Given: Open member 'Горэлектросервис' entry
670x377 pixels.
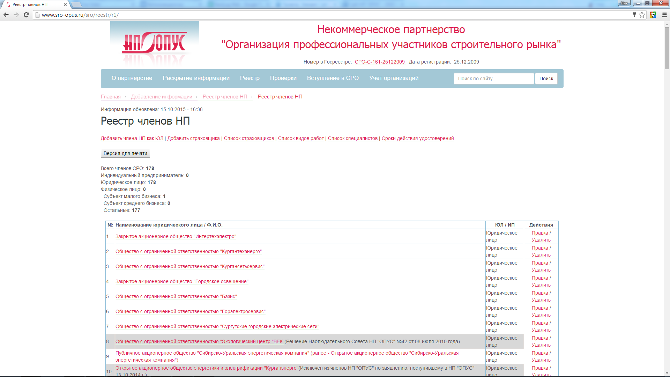Looking at the screenshot, I should [191, 312].
